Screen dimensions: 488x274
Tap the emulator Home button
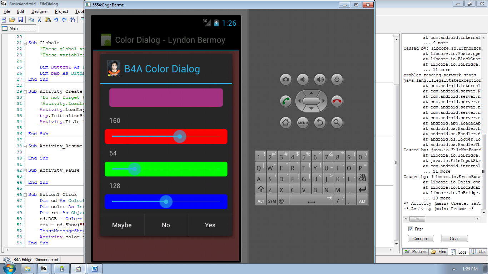285,123
